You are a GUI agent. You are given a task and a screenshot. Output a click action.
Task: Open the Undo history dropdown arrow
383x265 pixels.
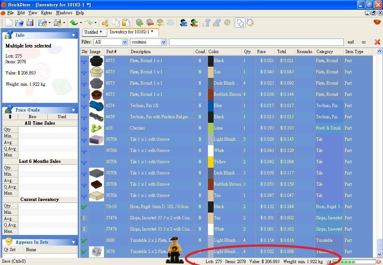[81, 23]
